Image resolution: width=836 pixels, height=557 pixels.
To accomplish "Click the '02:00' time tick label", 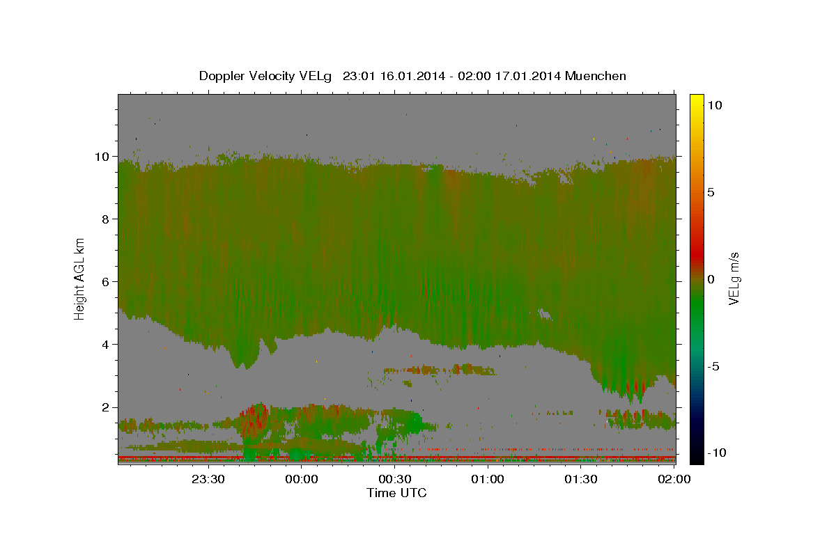I will [674, 479].
